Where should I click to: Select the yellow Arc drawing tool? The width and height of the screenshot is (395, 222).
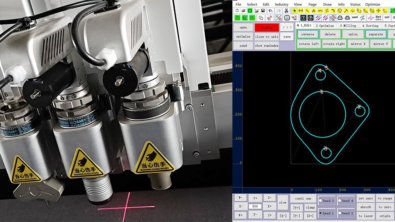(333, 11)
